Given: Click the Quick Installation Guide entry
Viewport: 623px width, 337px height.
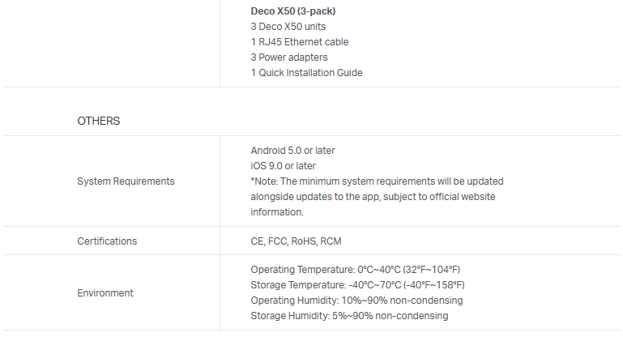Looking at the screenshot, I should [x=306, y=73].
